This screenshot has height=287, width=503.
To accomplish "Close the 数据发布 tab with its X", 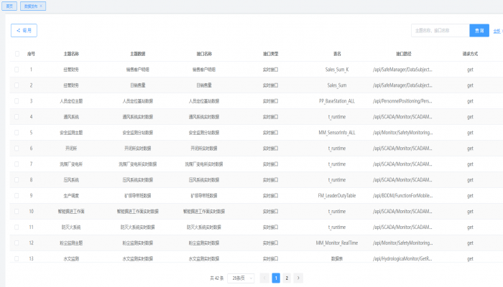I will (x=41, y=6).
